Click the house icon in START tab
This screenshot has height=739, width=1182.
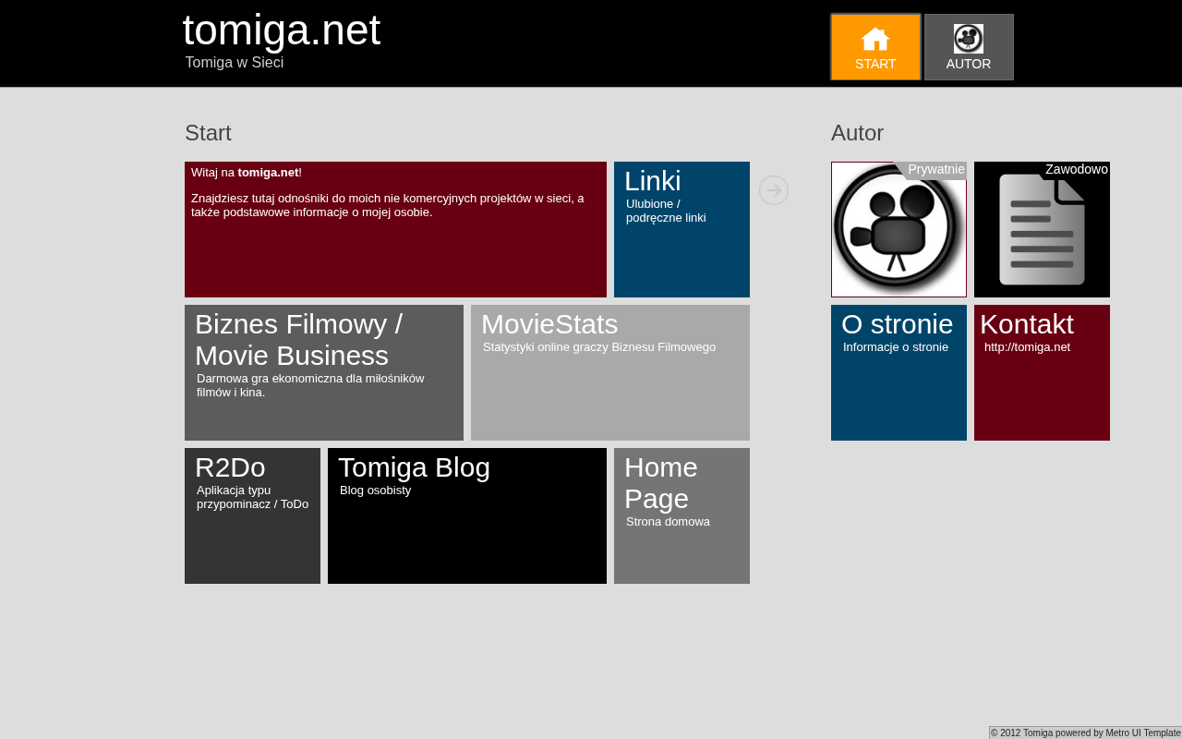point(875,39)
